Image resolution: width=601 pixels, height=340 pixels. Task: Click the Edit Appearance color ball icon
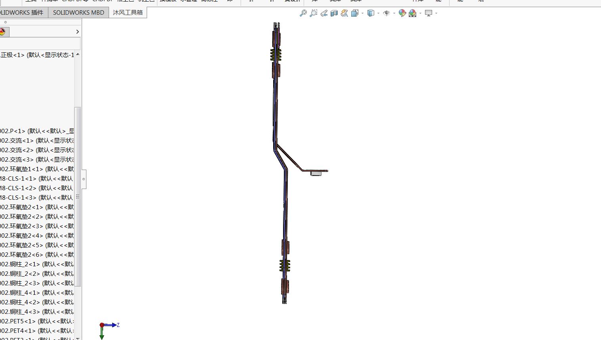click(x=402, y=13)
